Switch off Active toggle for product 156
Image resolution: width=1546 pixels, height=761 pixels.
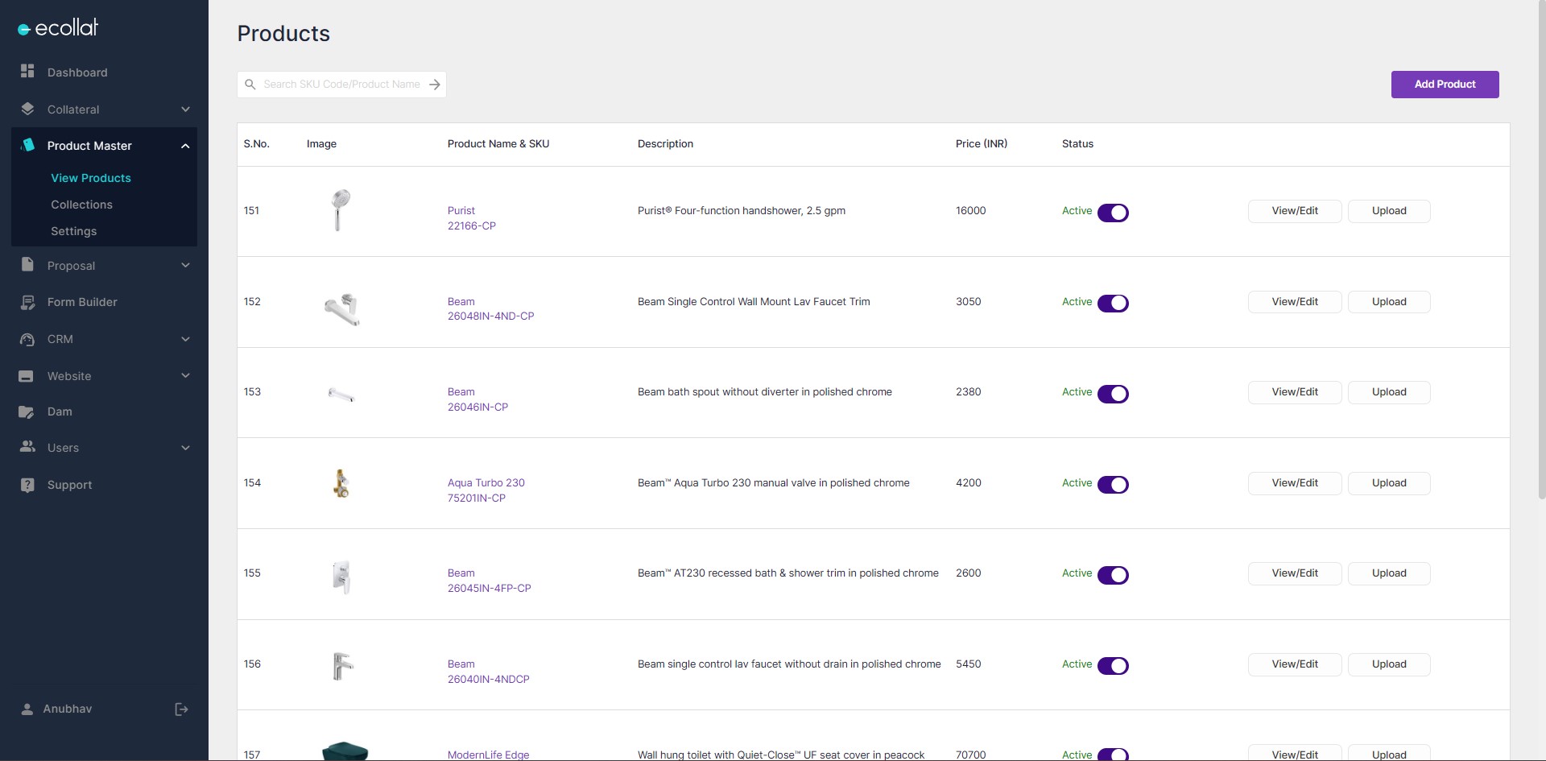(x=1113, y=666)
